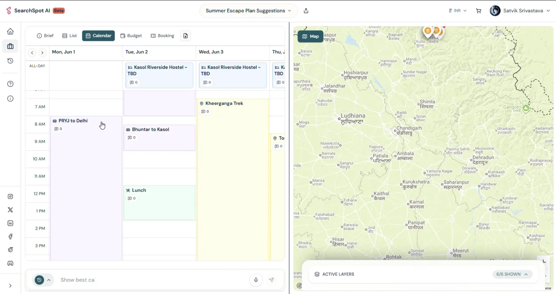Open the Bhuntar to Kasol event
This screenshot has width=556, height=294.
pyautogui.click(x=160, y=138)
